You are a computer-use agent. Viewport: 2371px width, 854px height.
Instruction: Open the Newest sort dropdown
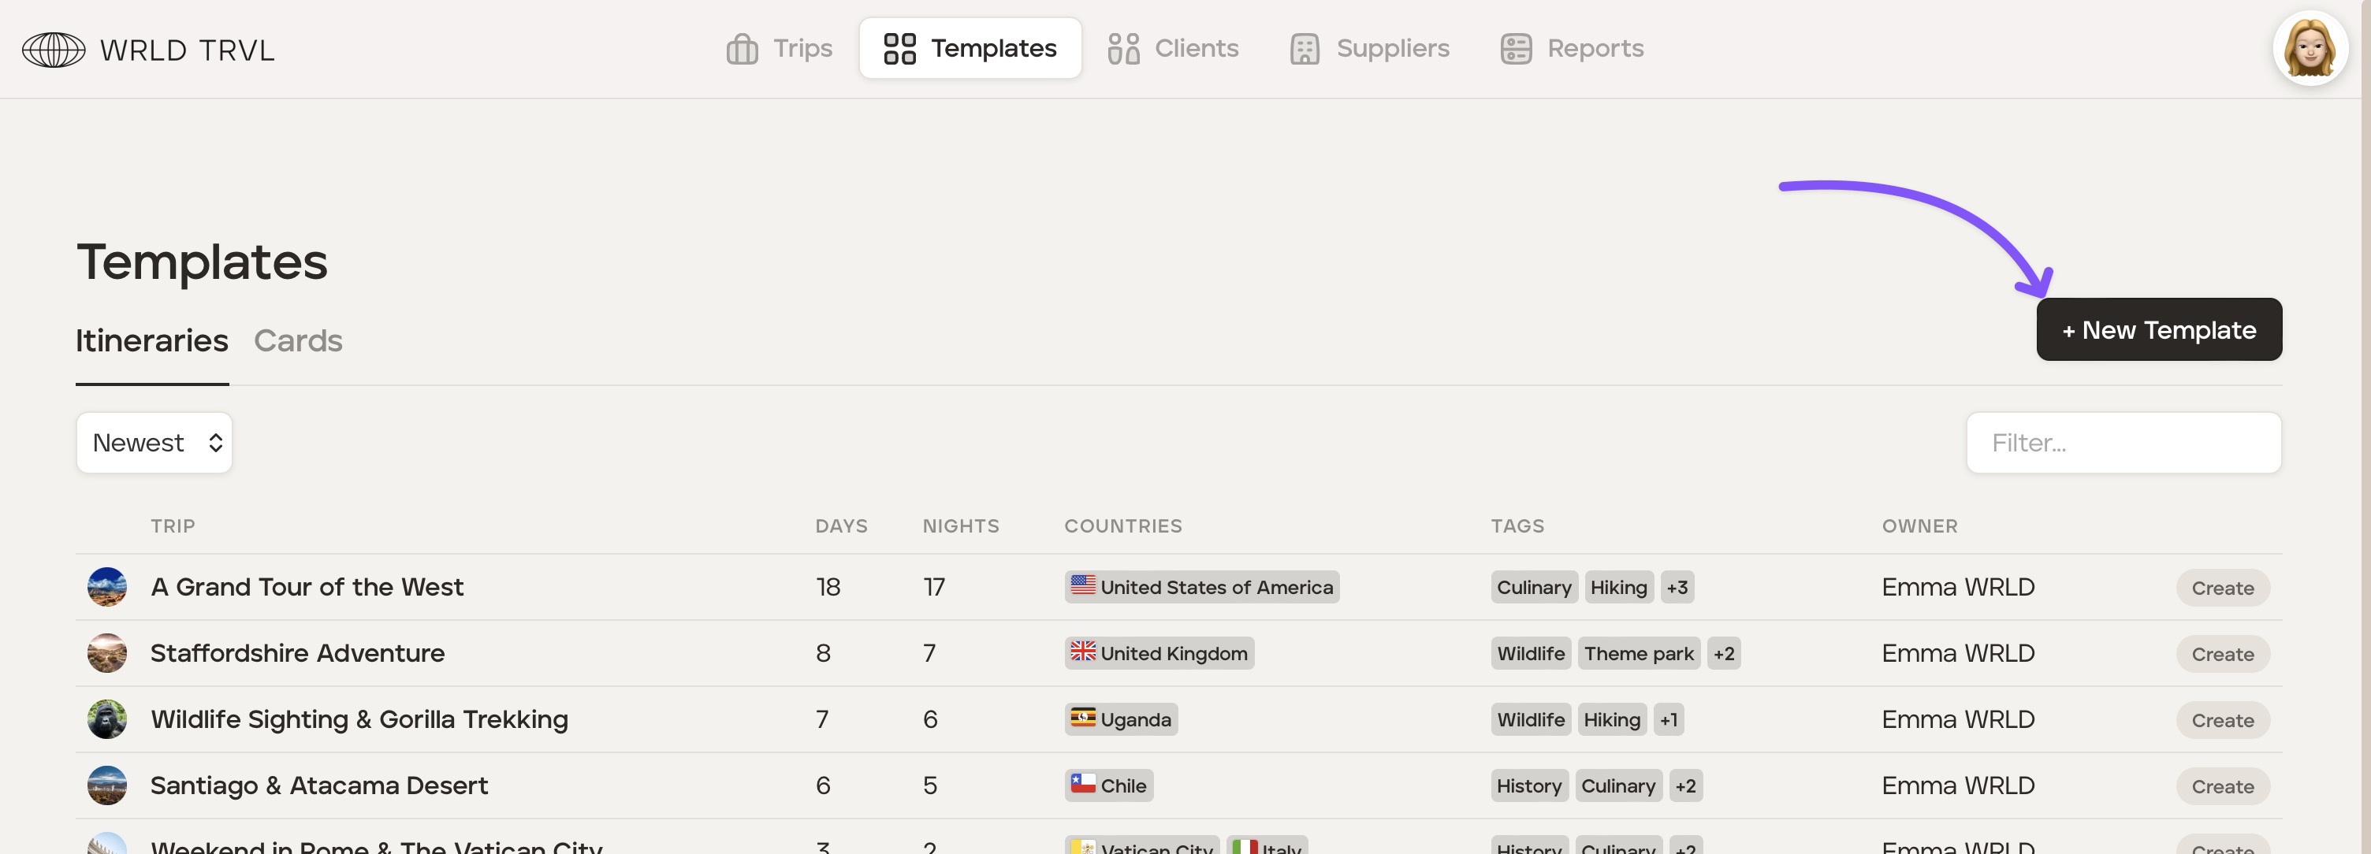[154, 444]
